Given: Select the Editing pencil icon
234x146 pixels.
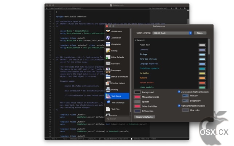Looking at the screenshot, I should [x=108, y=50].
